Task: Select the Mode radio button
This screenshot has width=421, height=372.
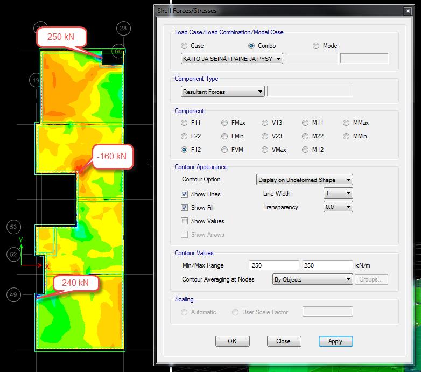Action: [316, 46]
